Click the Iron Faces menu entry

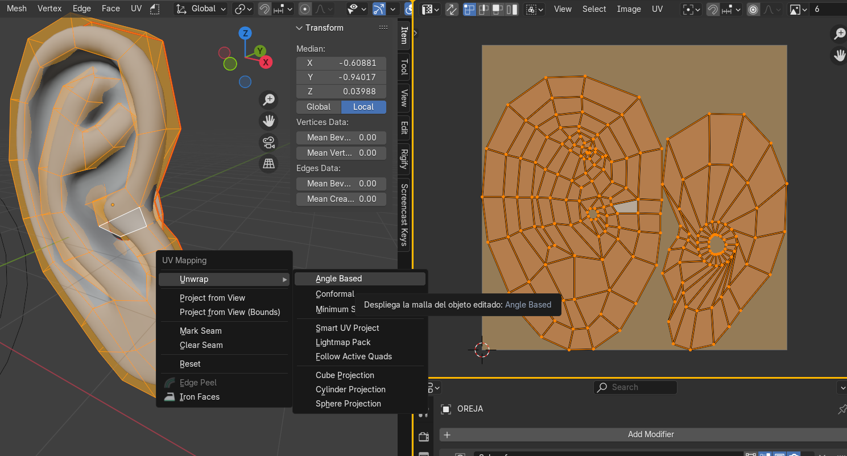tap(199, 397)
